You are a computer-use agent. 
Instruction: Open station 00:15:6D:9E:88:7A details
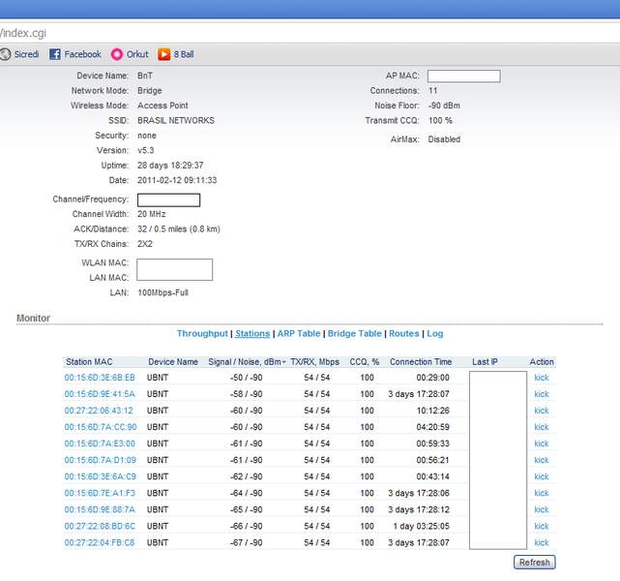(100, 509)
